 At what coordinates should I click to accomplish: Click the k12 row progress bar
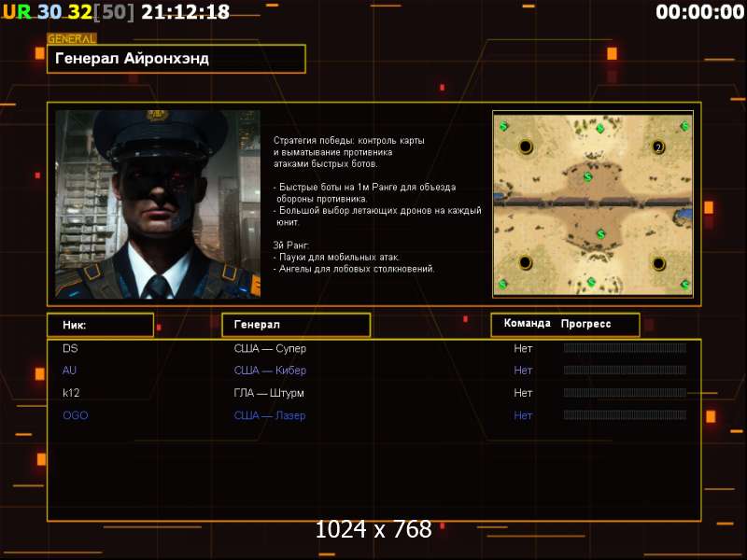[625, 393]
